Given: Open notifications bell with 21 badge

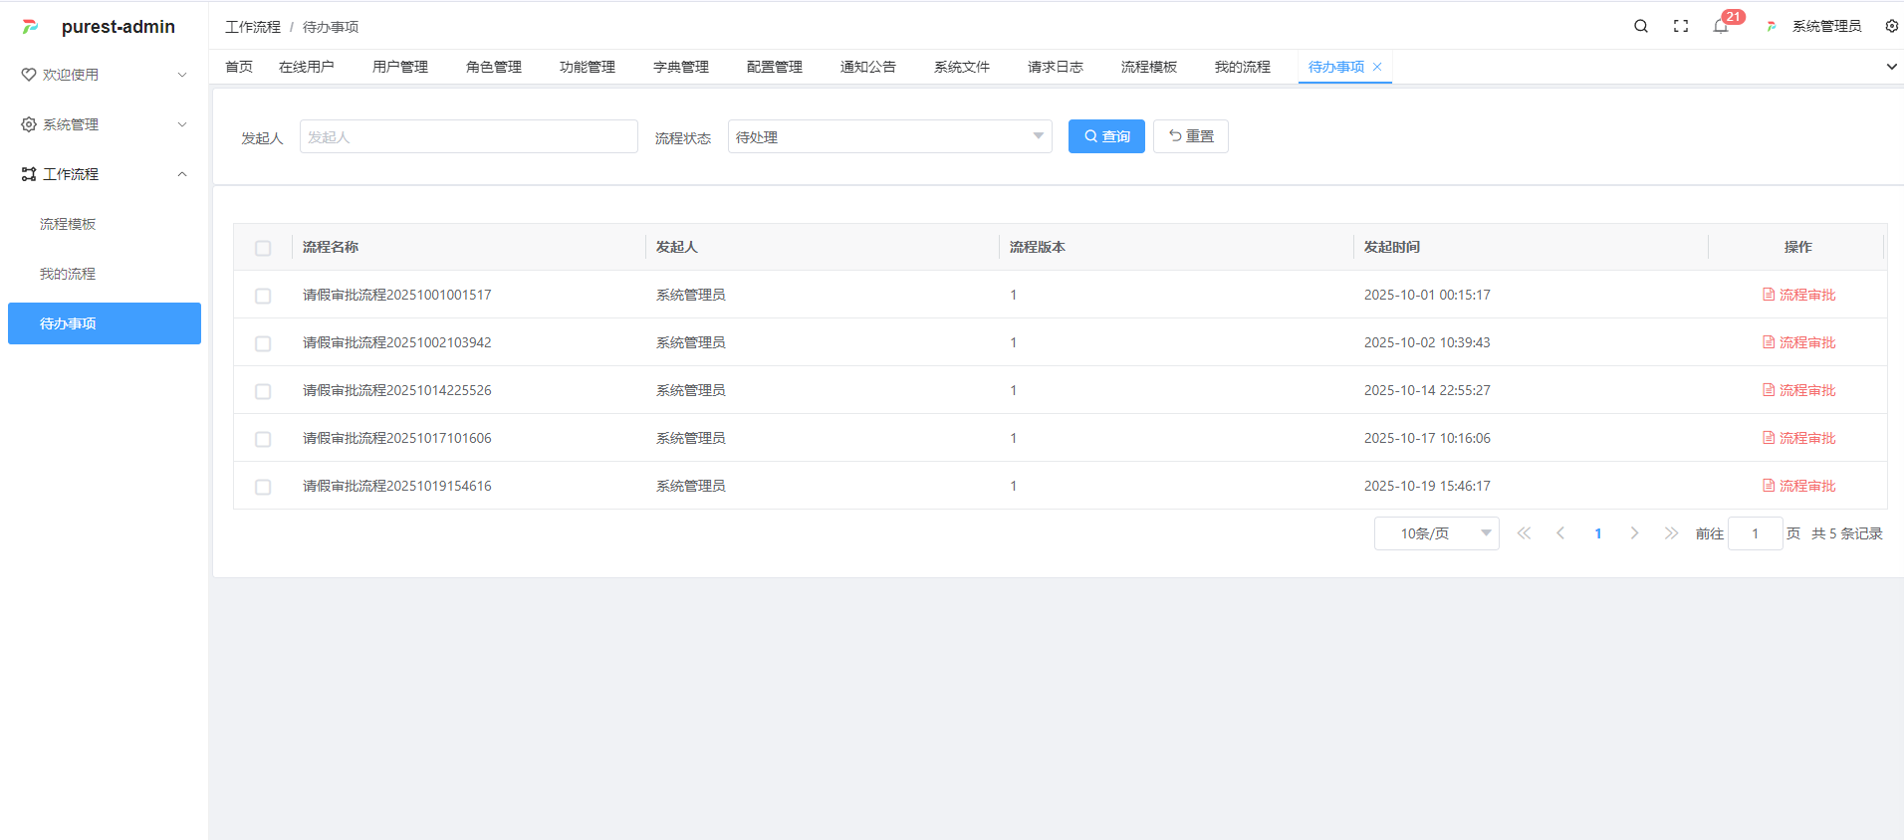Looking at the screenshot, I should [x=1721, y=27].
